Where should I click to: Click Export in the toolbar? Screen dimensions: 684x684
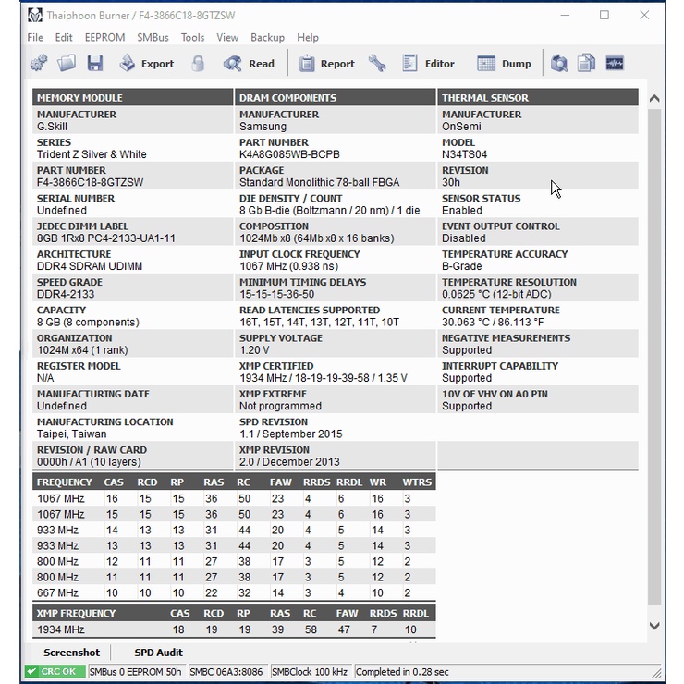click(147, 64)
